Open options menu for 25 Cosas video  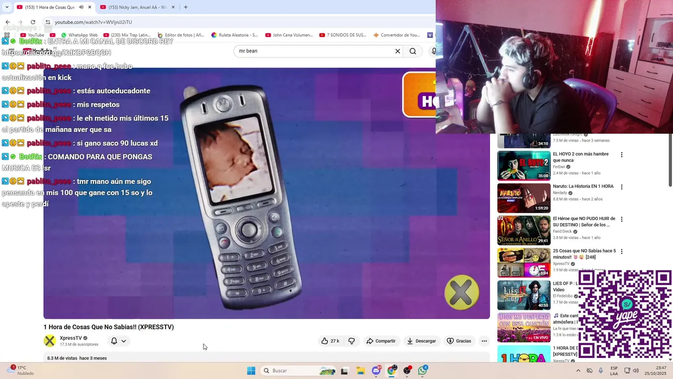(x=621, y=252)
